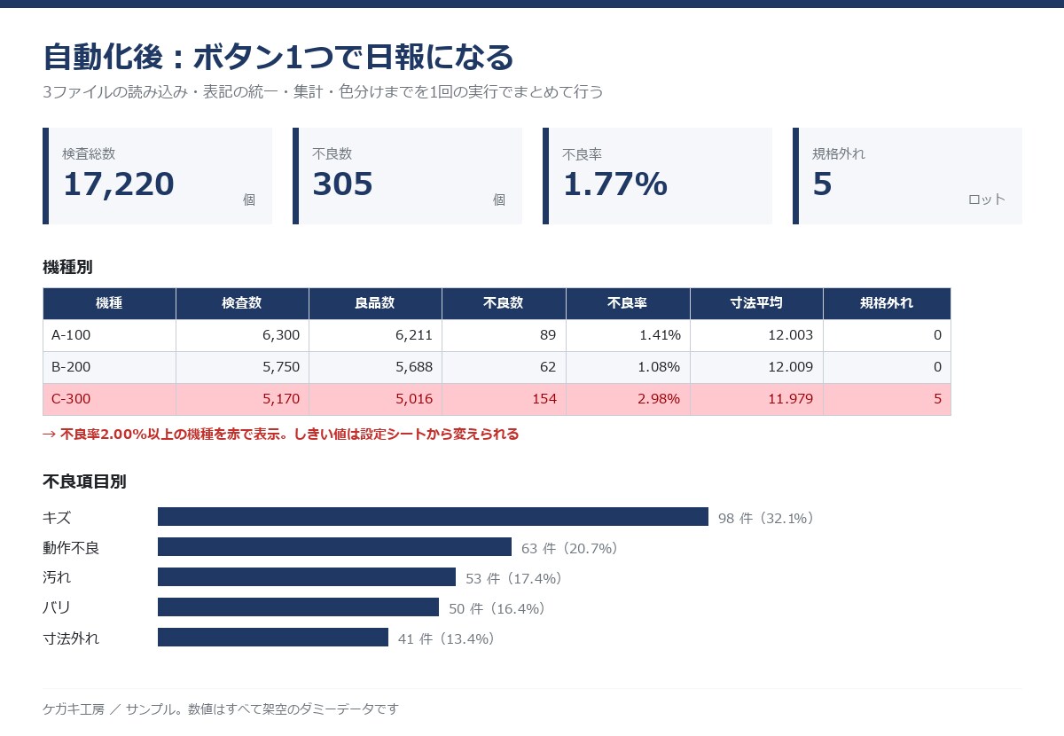Click the 6,300 inspection count cell

tap(242, 335)
